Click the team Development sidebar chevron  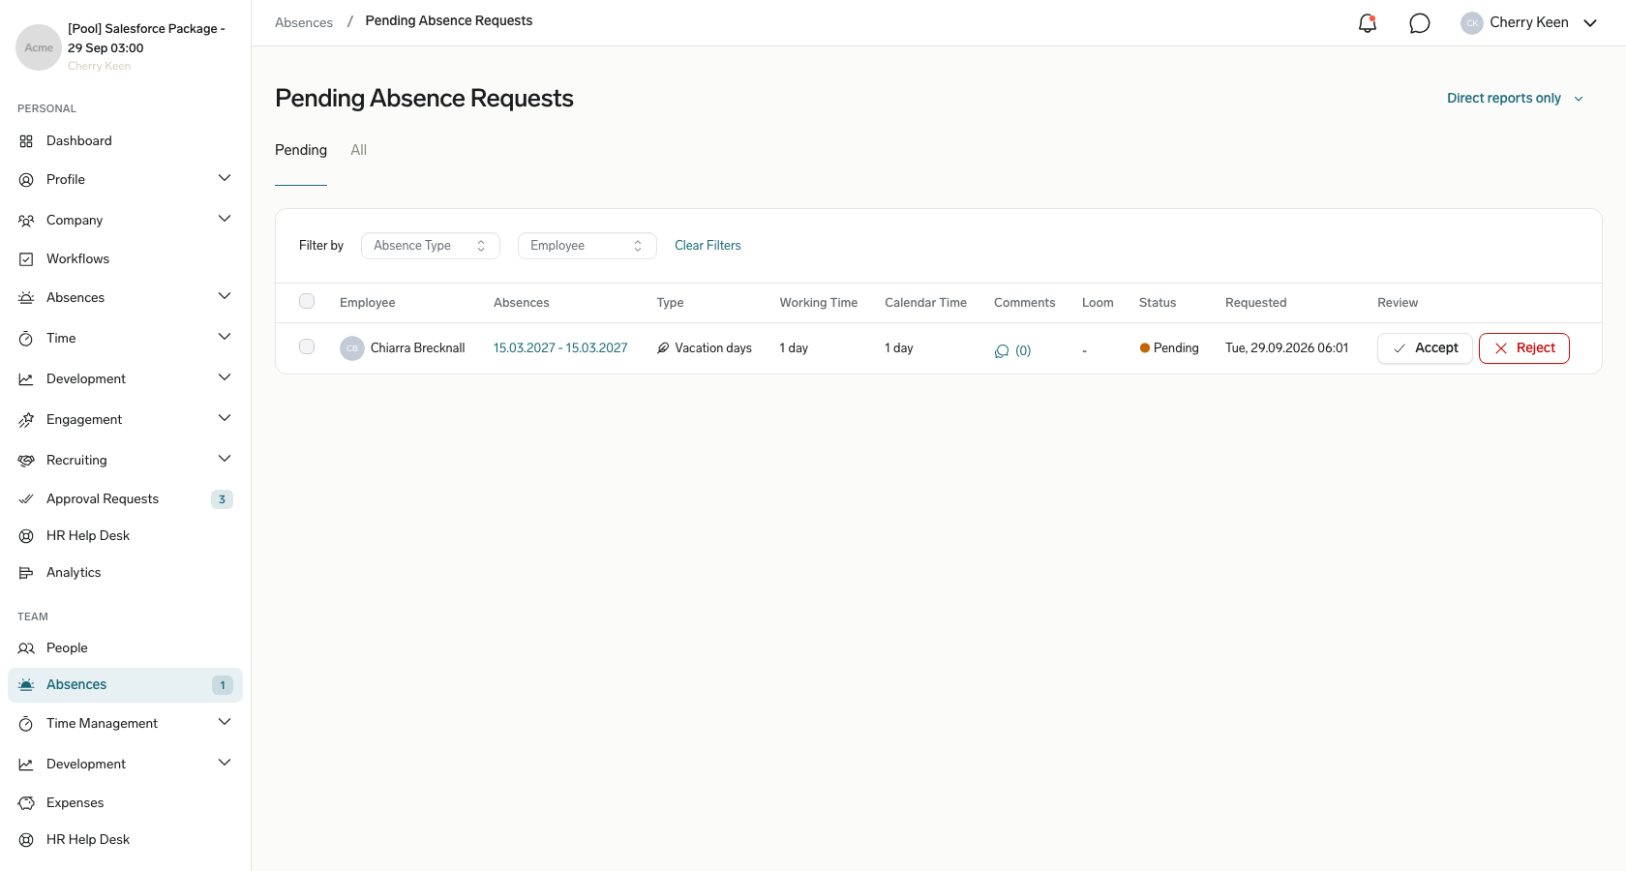pyautogui.click(x=225, y=763)
